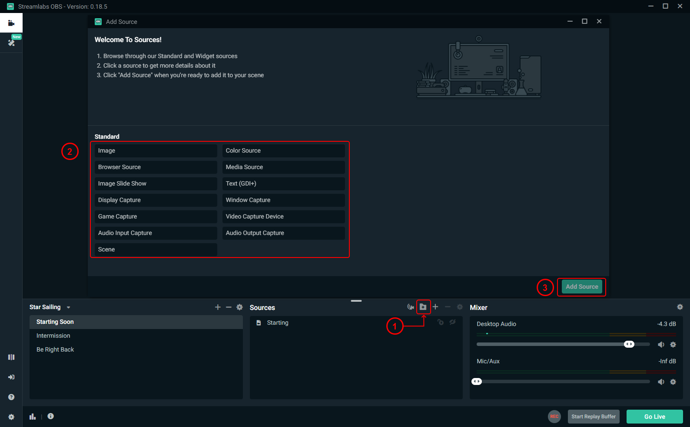Choose the Text (GDI+) source

pyautogui.click(x=284, y=183)
